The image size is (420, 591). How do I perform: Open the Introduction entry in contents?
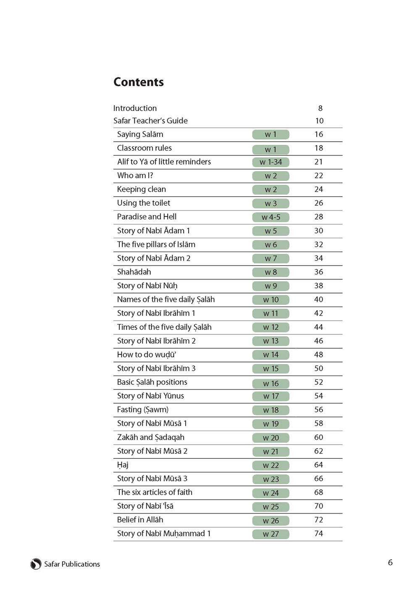(x=135, y=108)
